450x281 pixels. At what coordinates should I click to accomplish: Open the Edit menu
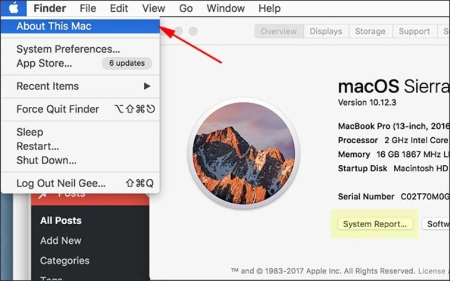(119, 8)
